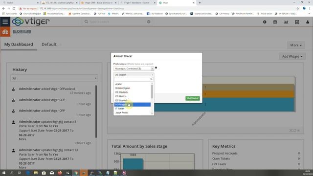The width and height of the screenshot is (313, 176).
Task: Click the History widget vertical scrollbar
Action: coord(96,112)
